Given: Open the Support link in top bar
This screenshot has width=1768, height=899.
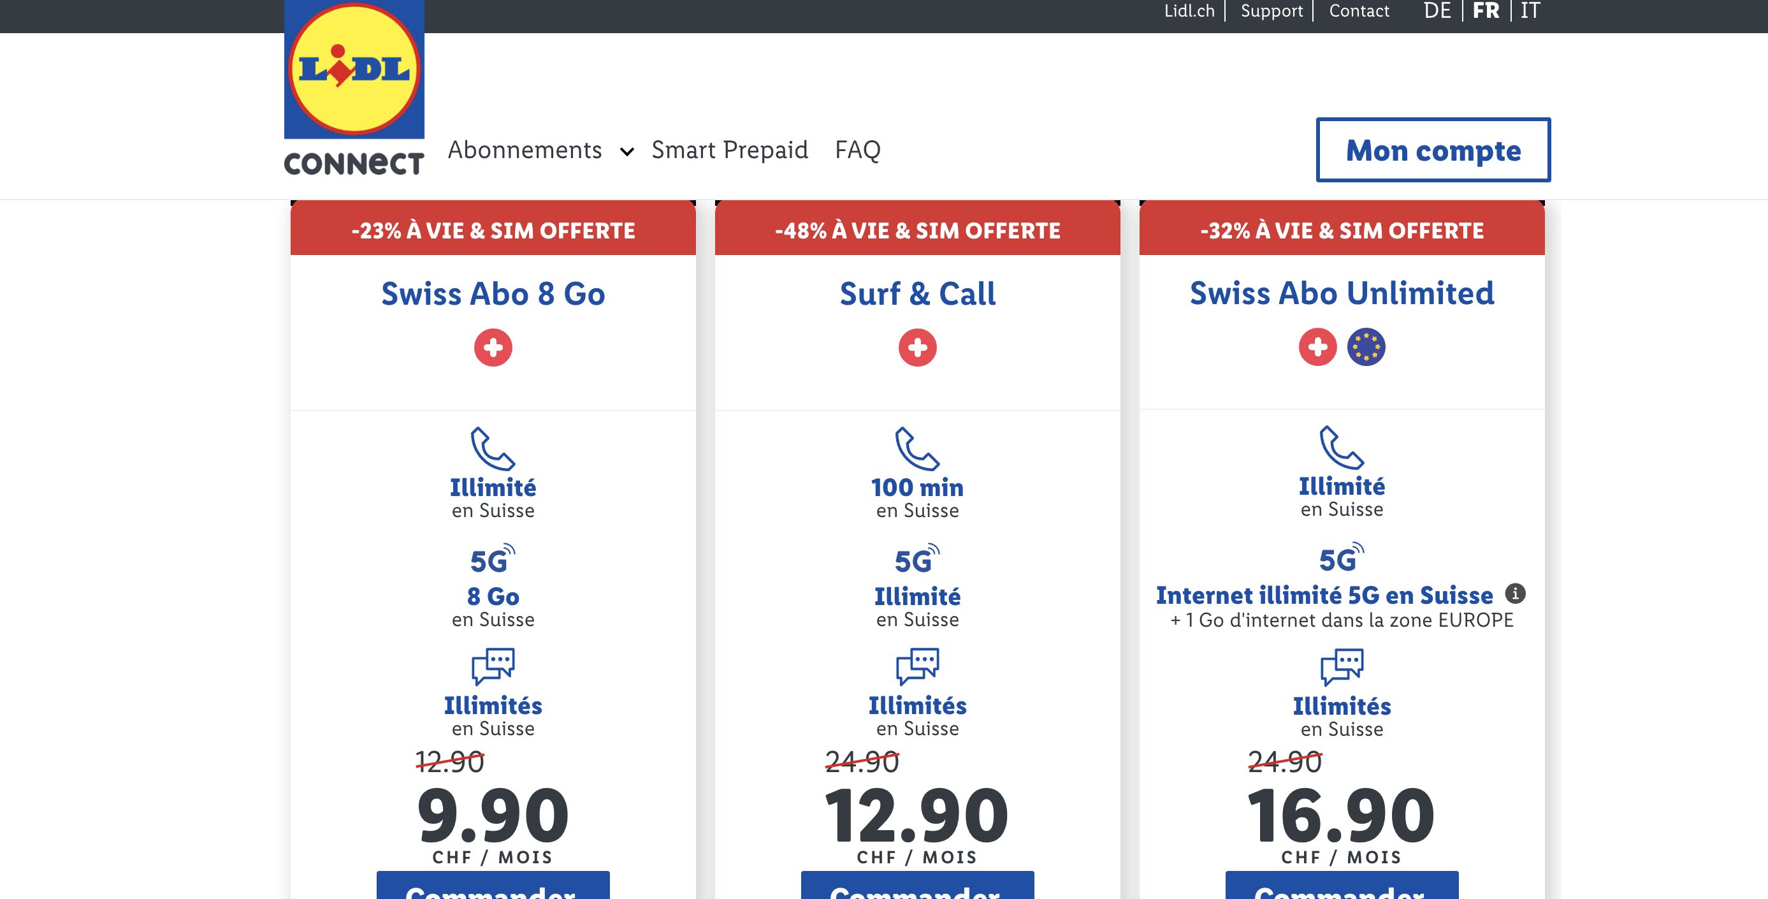Looking at the screenshot, I should coord(1271,11).
